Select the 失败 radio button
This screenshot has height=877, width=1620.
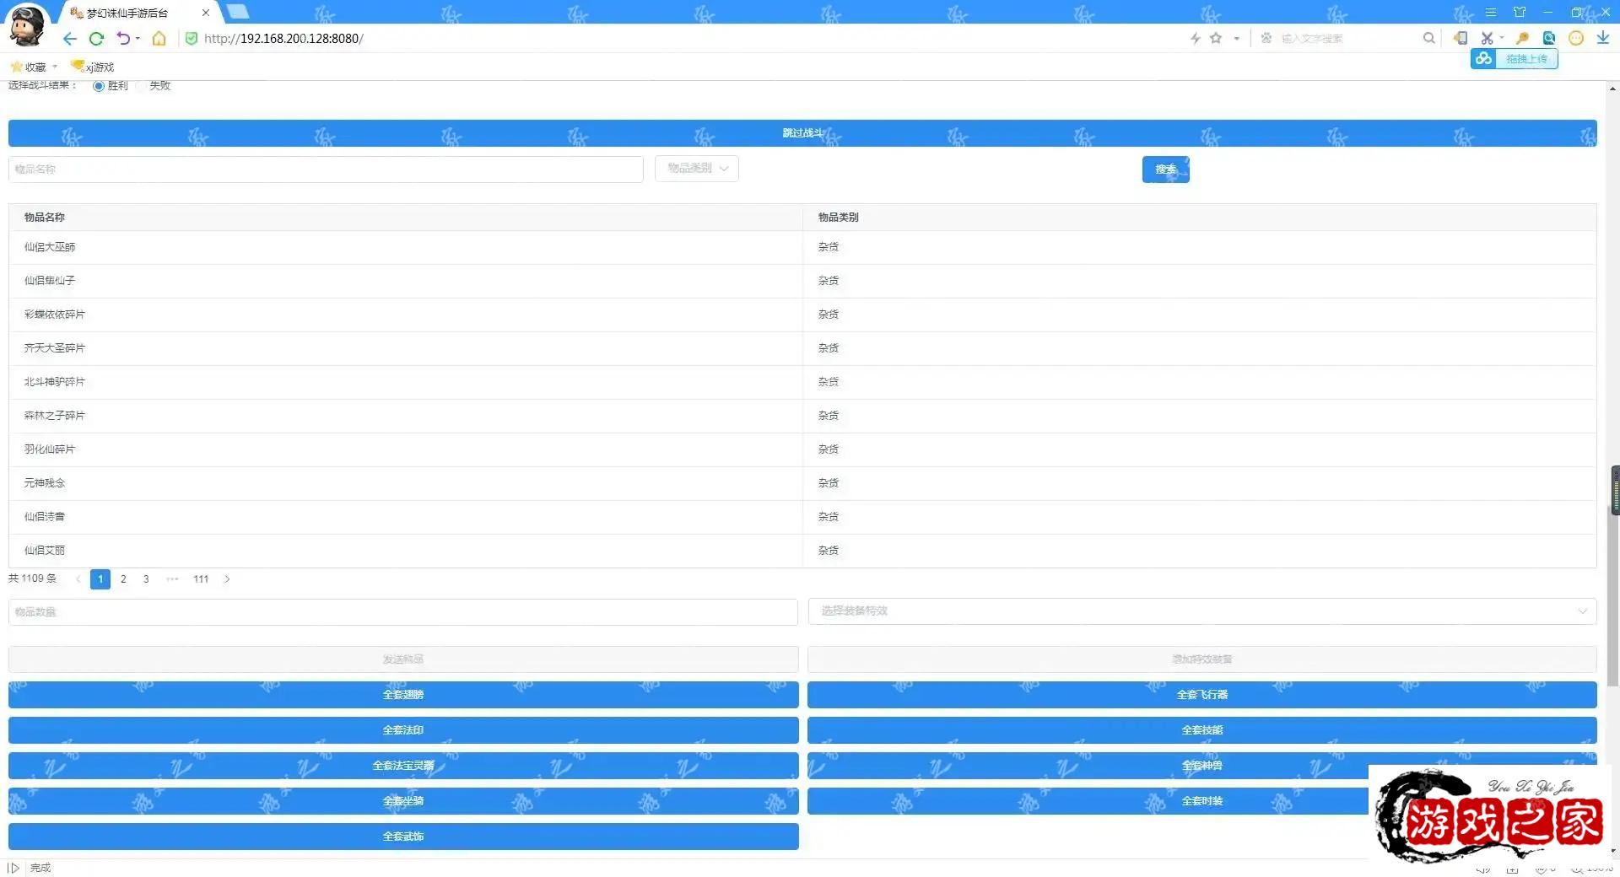click(x=141, y=86)
